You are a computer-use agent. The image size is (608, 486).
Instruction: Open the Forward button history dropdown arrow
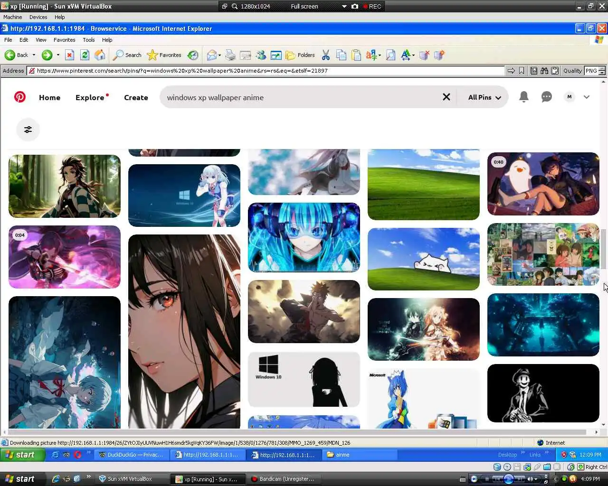click(x=58, y=55)
